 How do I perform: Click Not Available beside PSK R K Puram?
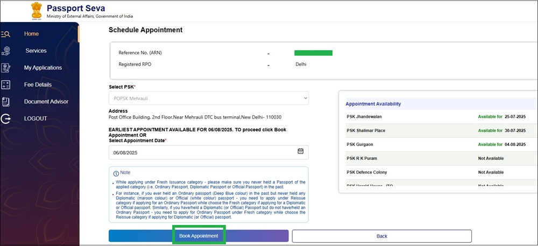point(491,158)
